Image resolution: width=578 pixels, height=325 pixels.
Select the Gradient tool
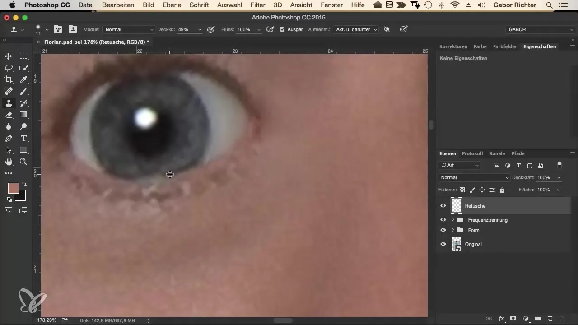coord(23,115)
